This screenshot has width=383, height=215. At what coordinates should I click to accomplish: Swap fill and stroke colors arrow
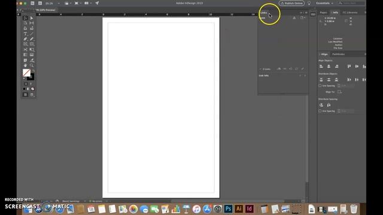tap(34, 70)
